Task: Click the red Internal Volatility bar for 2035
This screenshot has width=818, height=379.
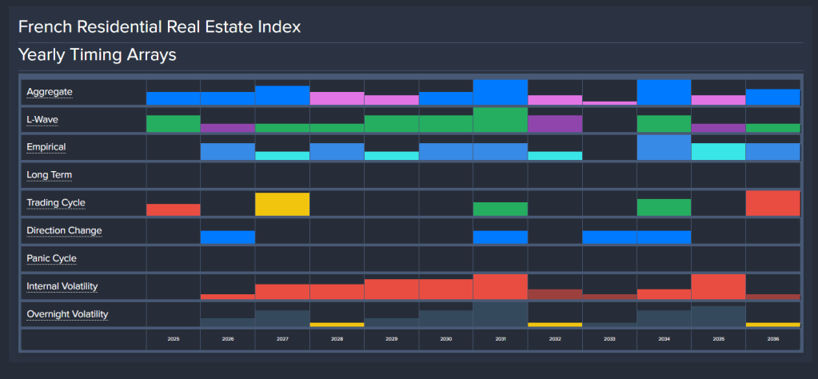Action: [x=718, y=287]
